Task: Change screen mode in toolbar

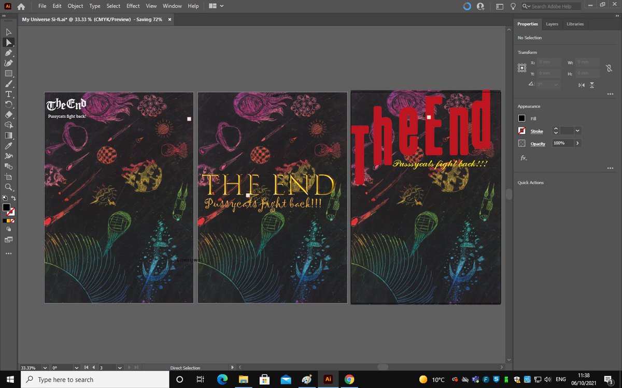Action: click(9, 240)
